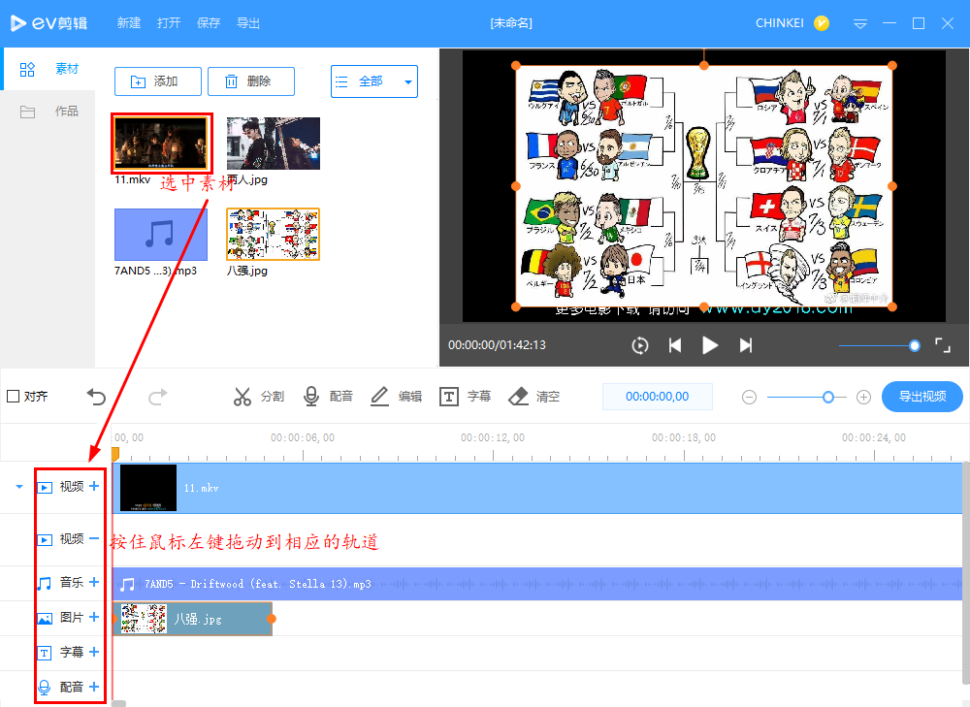This screenshot has width=970, height=707.
Task: Remove the second 视频 track with minus
Action: 94,539
